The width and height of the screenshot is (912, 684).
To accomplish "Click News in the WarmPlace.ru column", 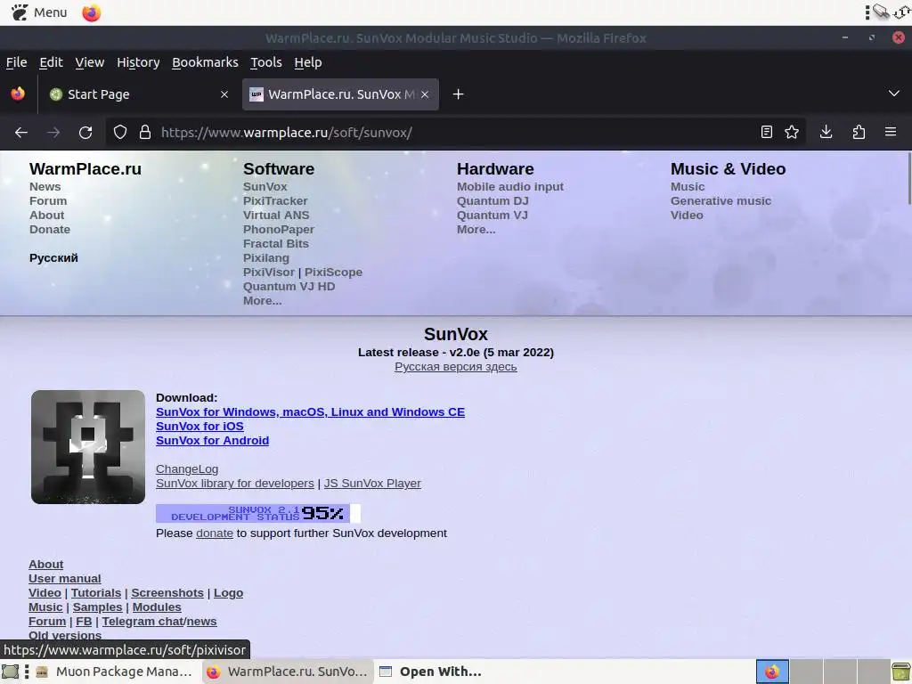I will [45, 187].
